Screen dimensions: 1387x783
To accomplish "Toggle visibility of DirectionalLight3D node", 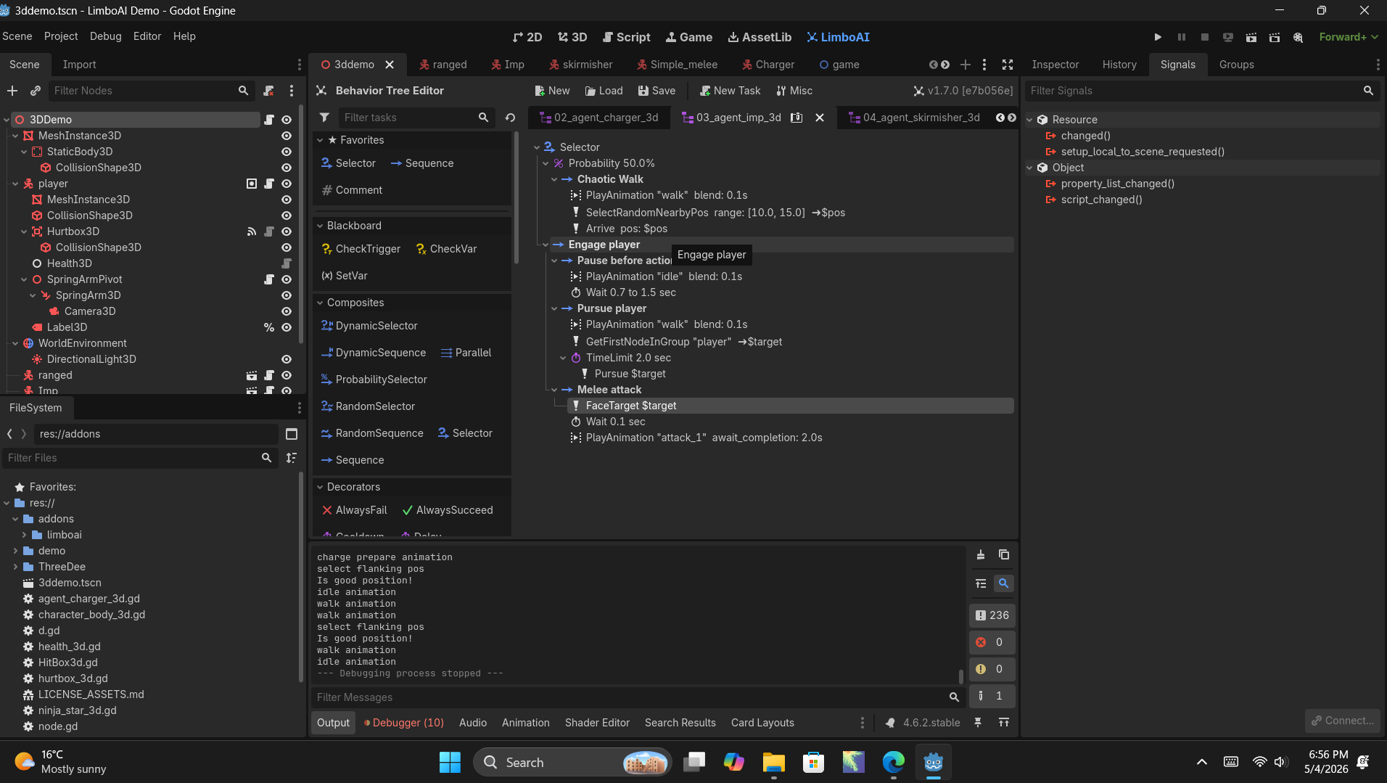I will pos(287,359).
